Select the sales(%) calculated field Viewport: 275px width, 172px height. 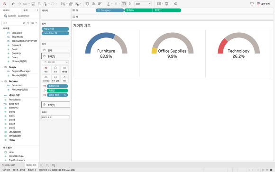click(14, 108)
